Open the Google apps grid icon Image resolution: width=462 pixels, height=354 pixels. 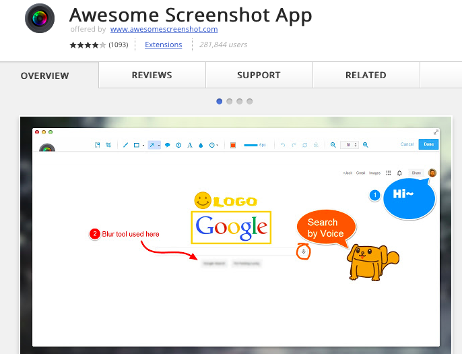tap(389, 173)
